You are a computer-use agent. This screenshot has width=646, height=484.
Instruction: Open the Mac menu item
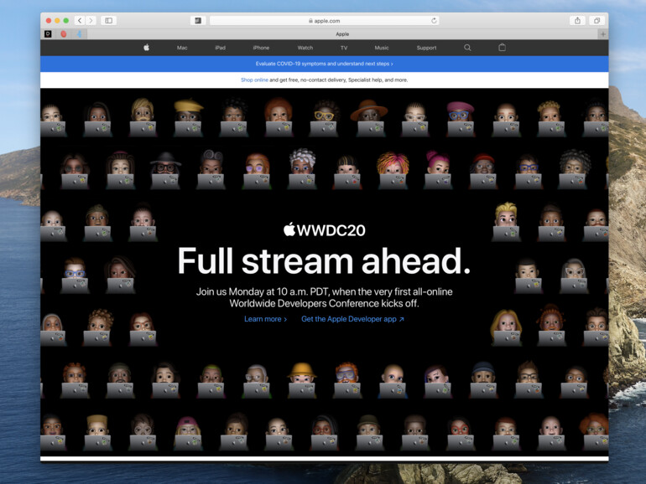[182, 48]
